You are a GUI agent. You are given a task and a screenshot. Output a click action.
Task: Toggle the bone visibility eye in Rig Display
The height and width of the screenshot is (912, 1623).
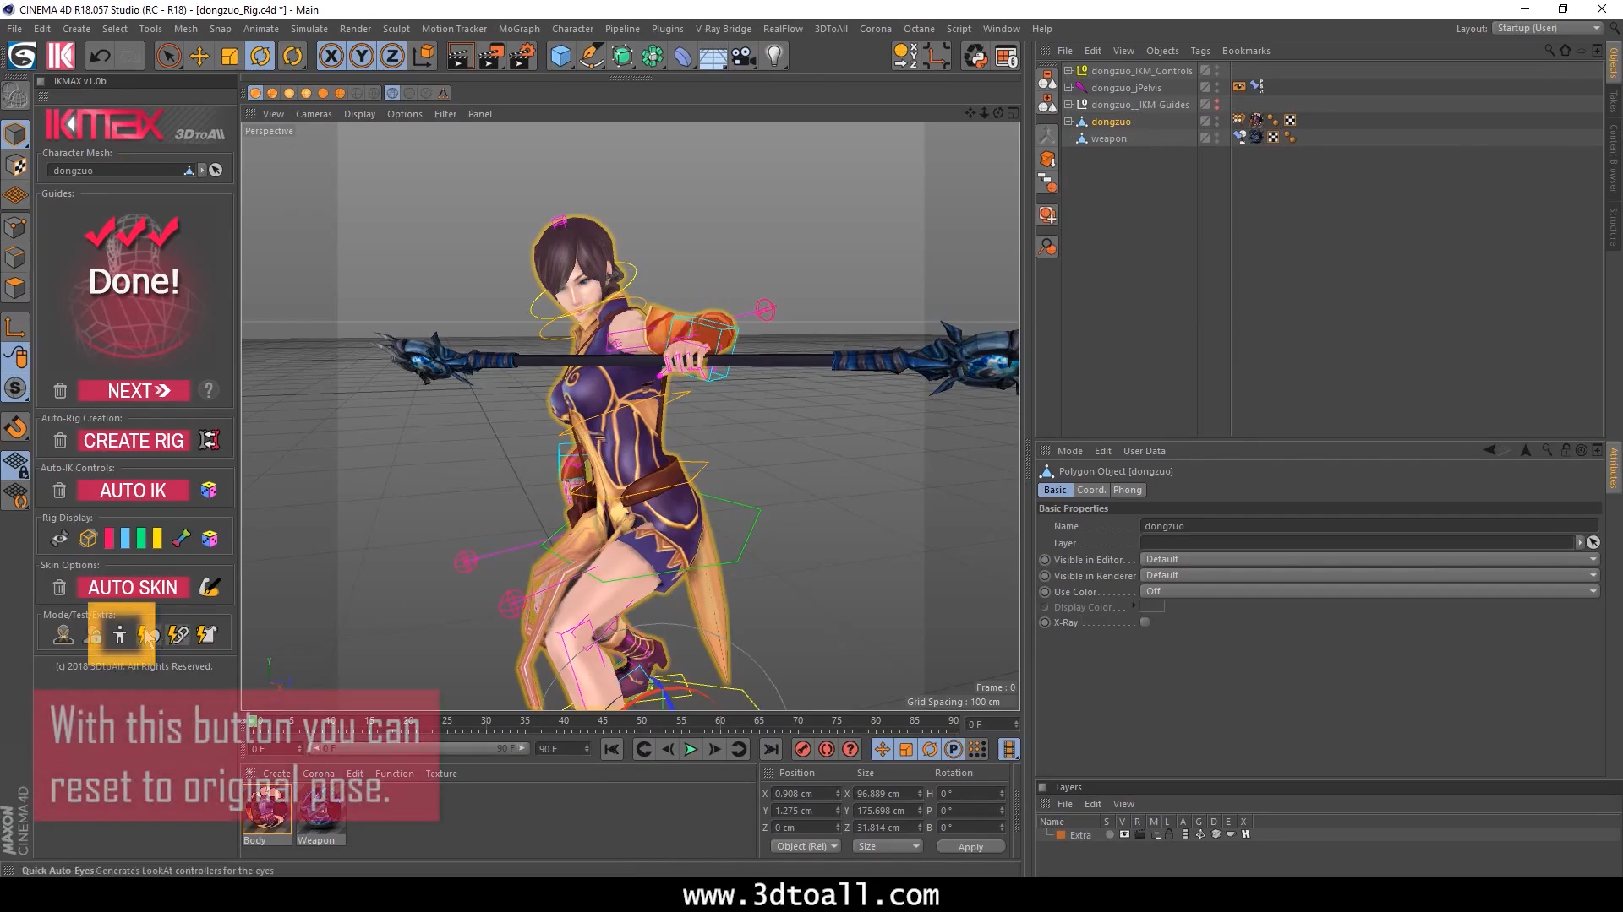click(59, 539)
